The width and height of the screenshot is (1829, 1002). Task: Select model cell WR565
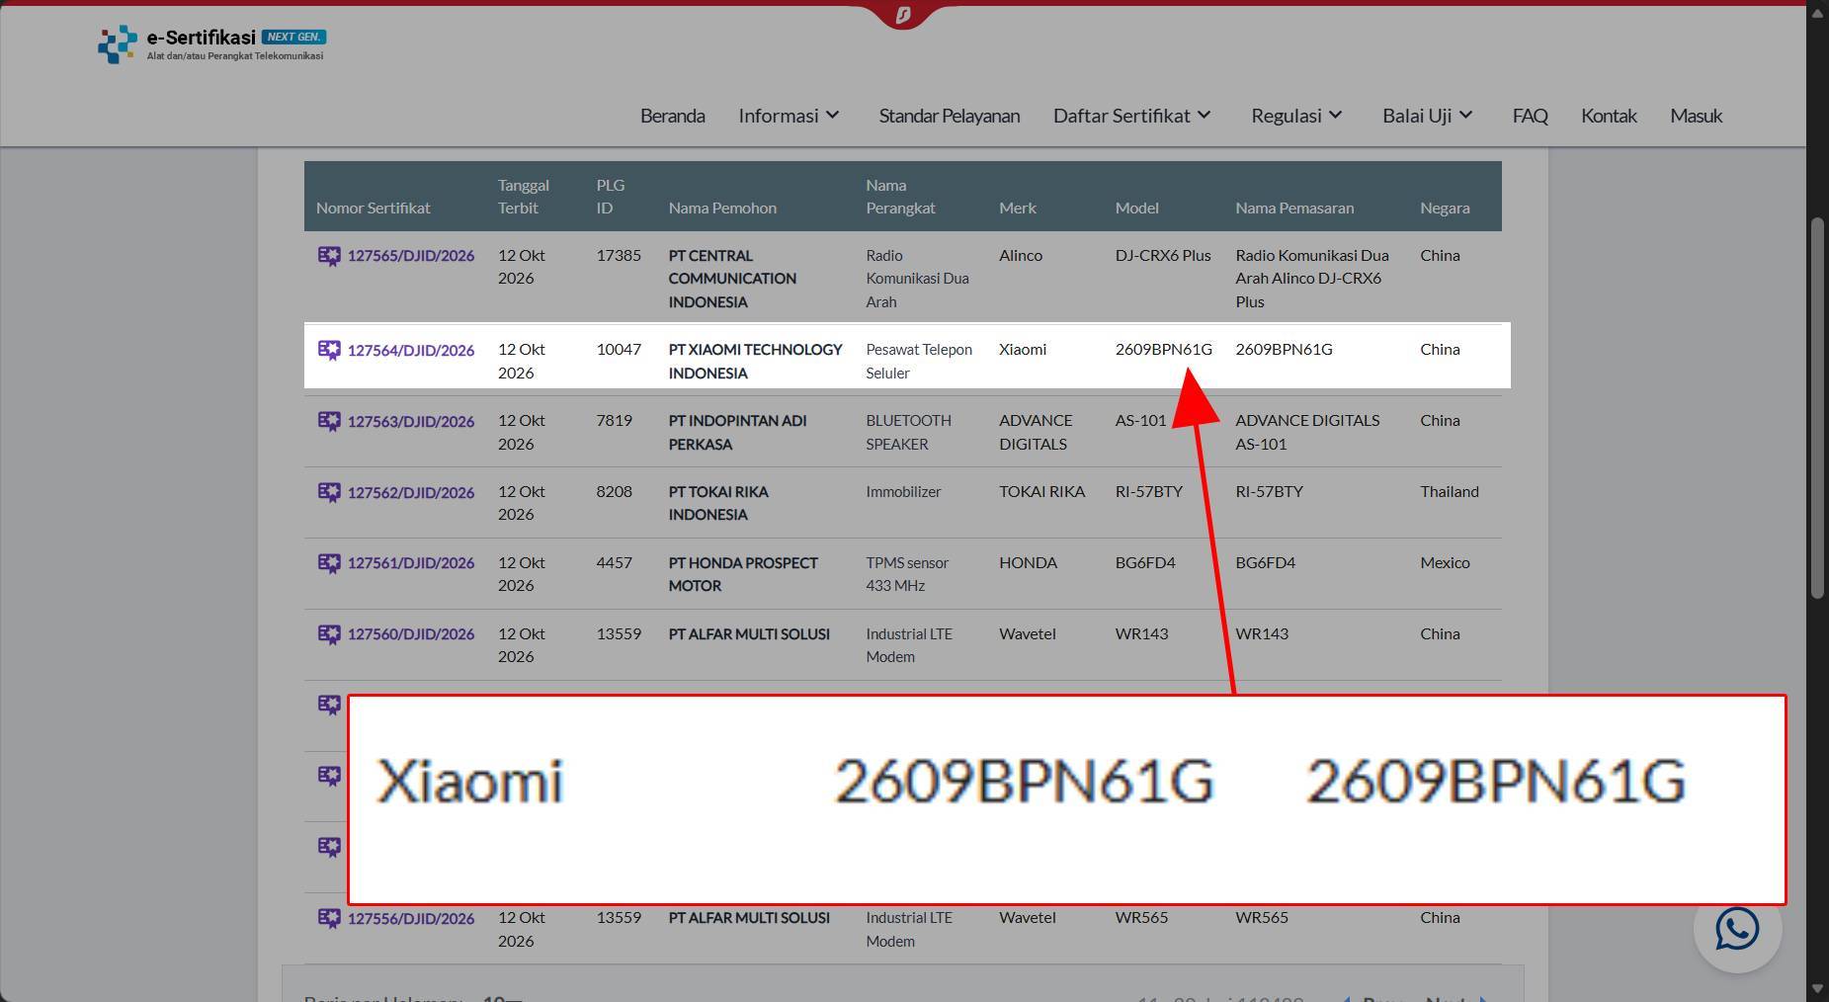point(1141,918)
